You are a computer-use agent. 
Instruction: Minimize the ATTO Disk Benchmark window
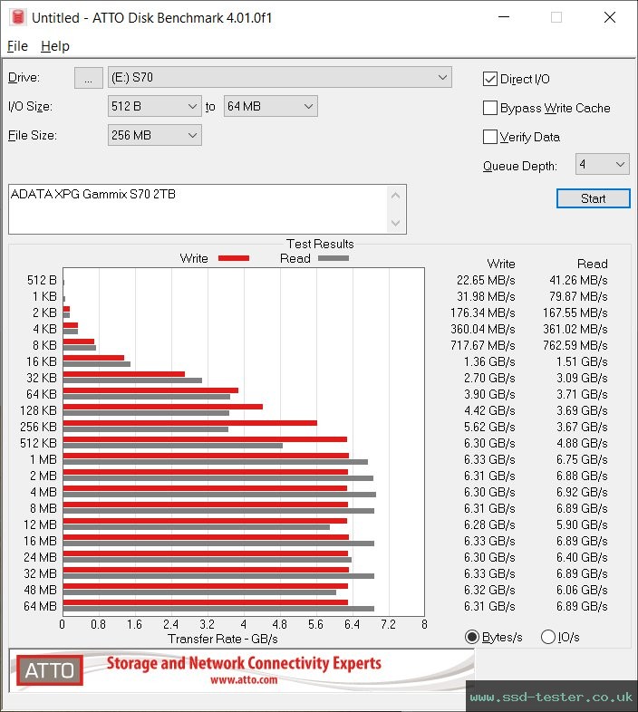coord(504,17)
